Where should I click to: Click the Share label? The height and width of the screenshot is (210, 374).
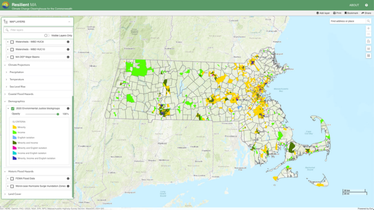368,13
